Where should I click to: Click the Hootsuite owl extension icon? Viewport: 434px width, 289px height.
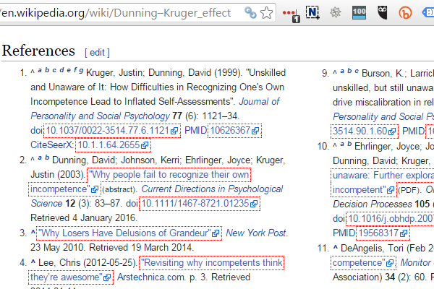point(383,12)
